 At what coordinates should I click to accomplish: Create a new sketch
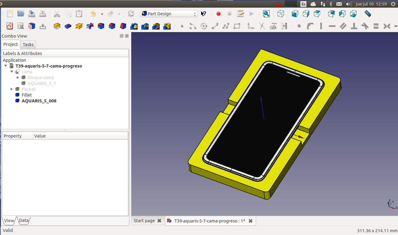(9, 26)
